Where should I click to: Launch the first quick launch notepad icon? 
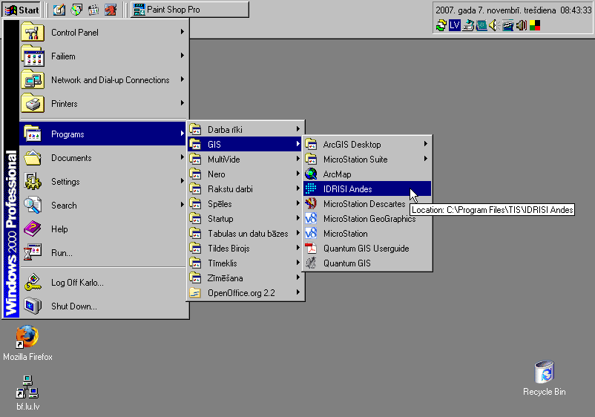[59, 10]
